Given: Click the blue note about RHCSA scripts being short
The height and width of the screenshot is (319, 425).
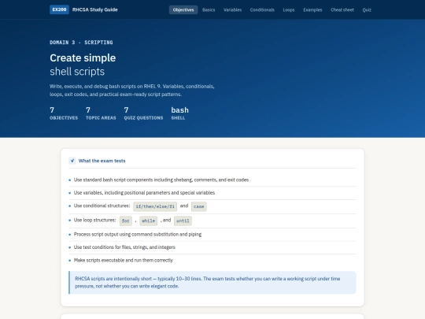Looking at the screenshot, I should 213,283.
